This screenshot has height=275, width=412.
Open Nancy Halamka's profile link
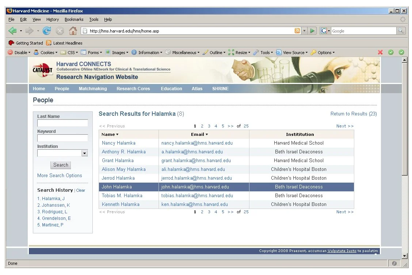(118, 143)
